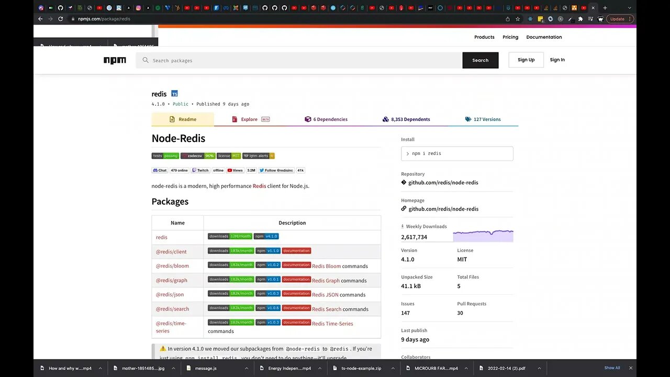This screenshot has height=377, width=670.
Task: Open the homepage github.com/redis/node-redis link
Action: click(443, 209)
